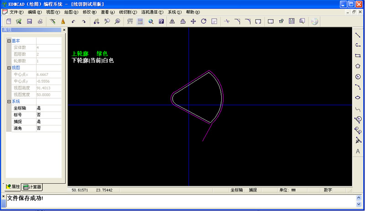Switch to the 计算器 tab

click(x=32, y=187)
